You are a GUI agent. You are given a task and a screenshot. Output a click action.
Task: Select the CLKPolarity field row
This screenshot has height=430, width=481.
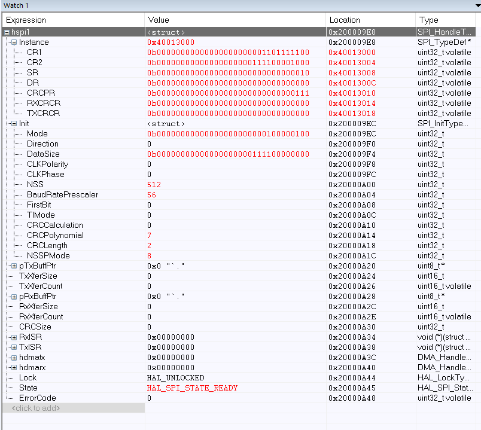point(239,164)
